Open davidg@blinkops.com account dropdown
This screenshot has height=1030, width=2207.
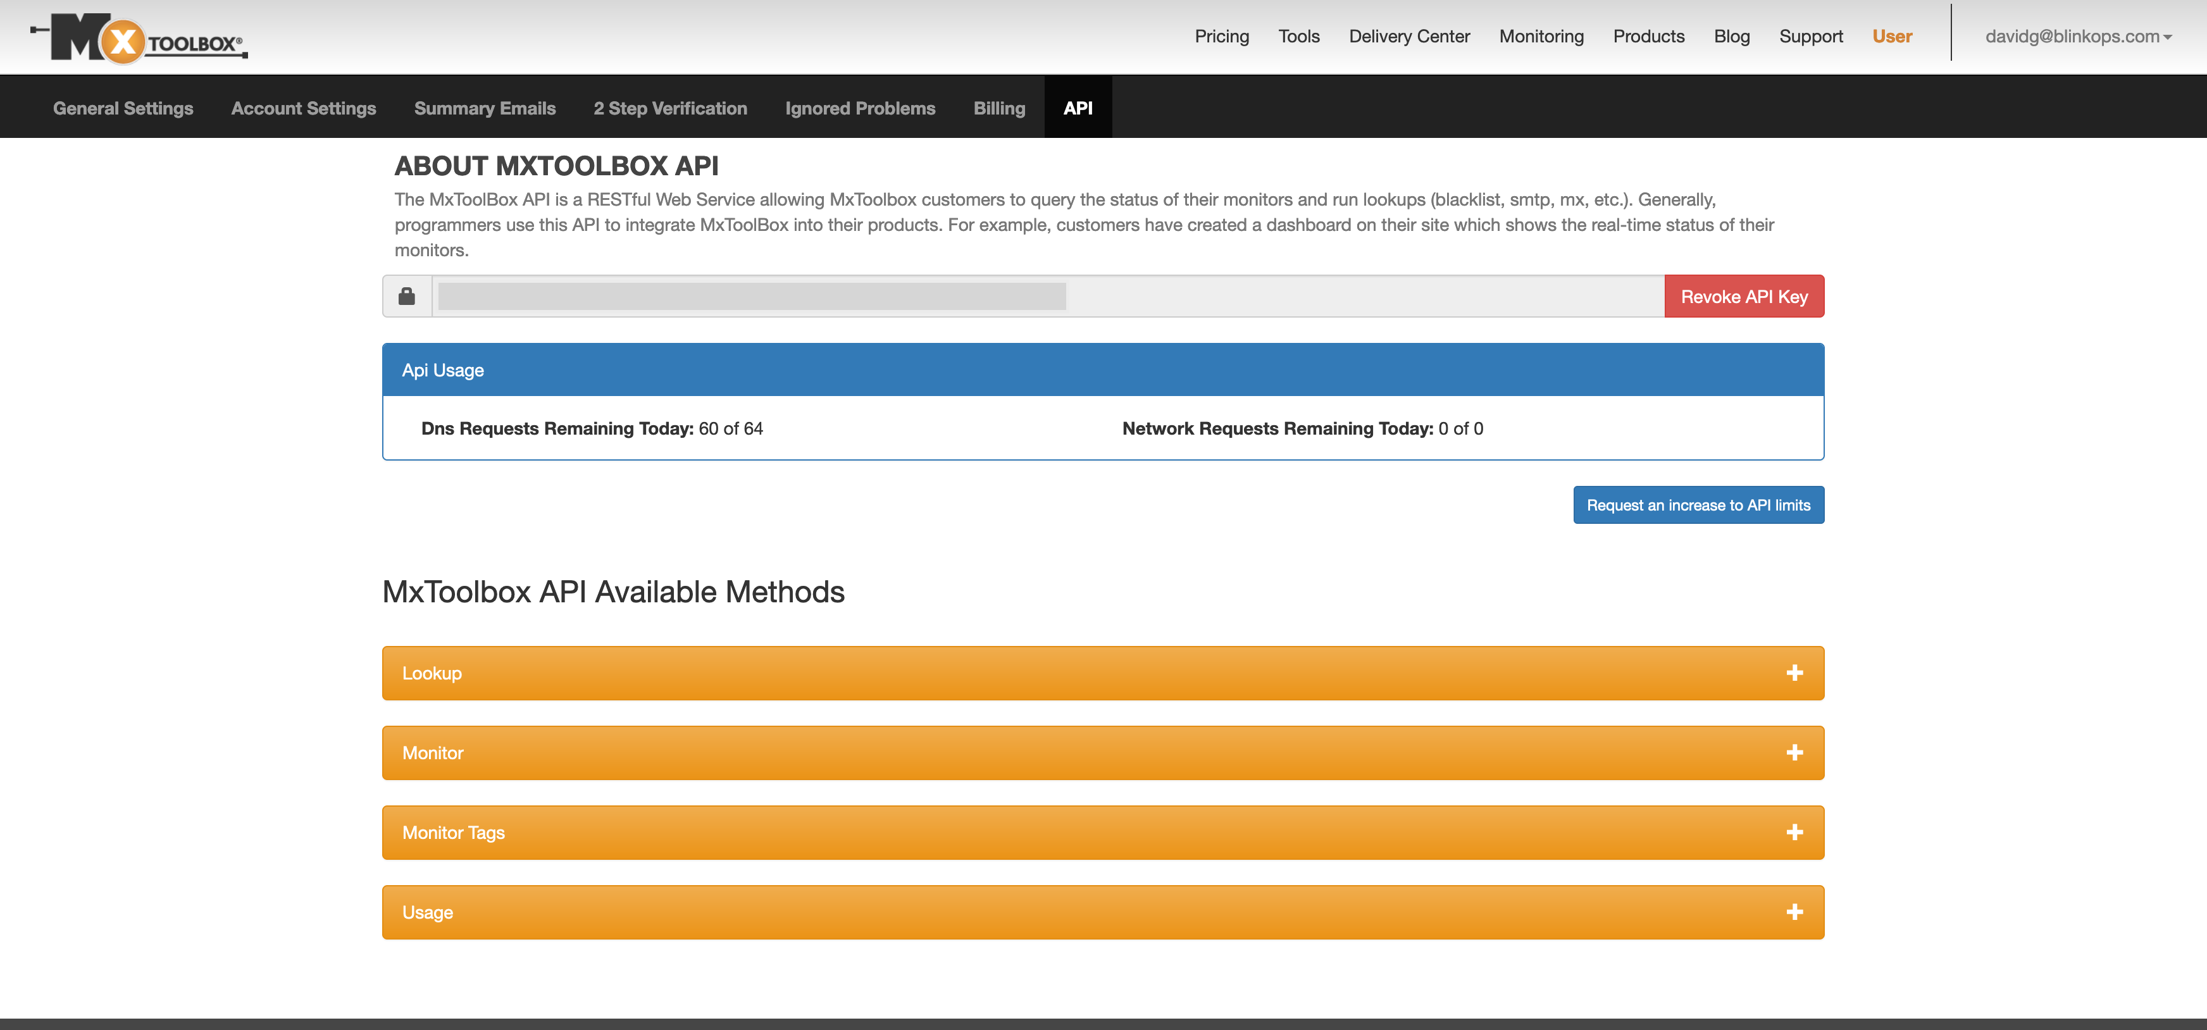click(2079, 37)
